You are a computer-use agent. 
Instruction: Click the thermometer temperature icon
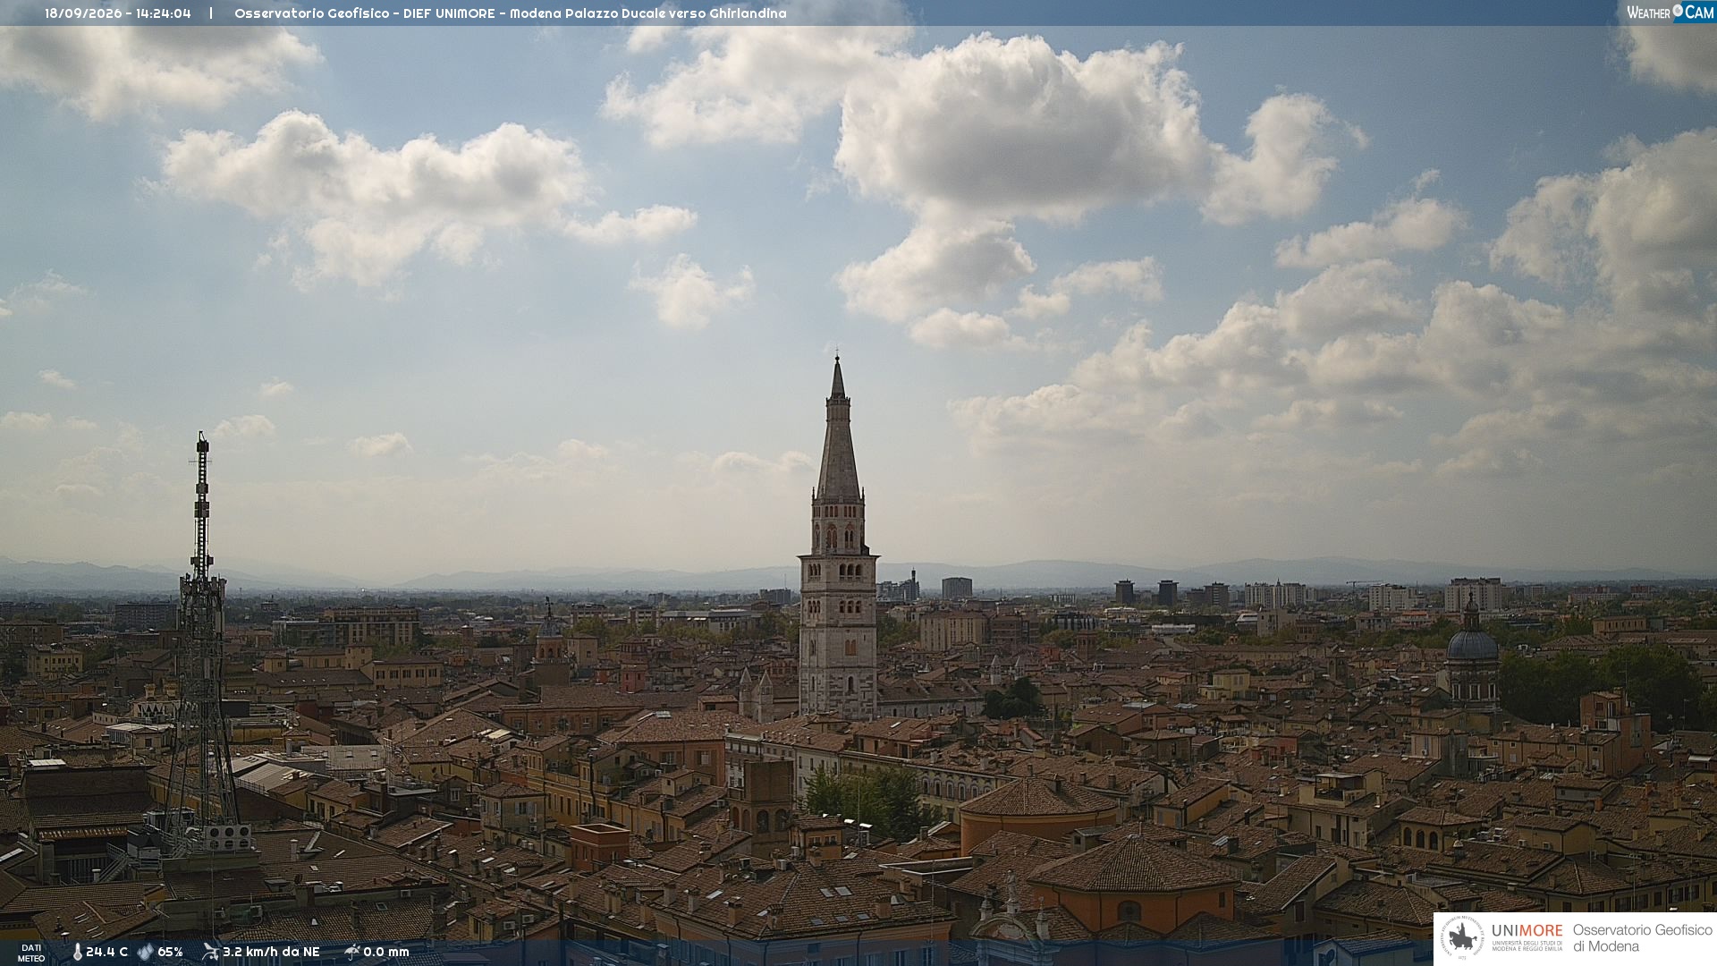[x=77, y=952]
